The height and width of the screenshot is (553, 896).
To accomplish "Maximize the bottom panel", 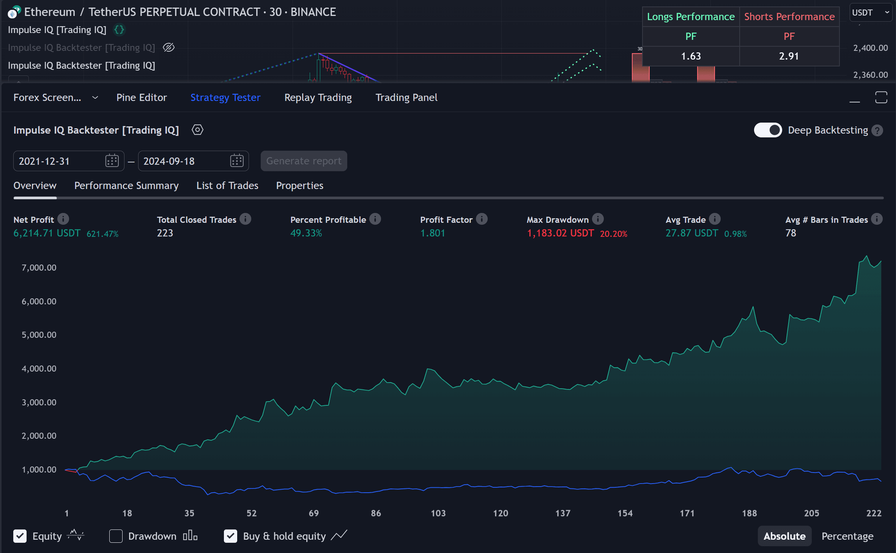I will 881,97.
